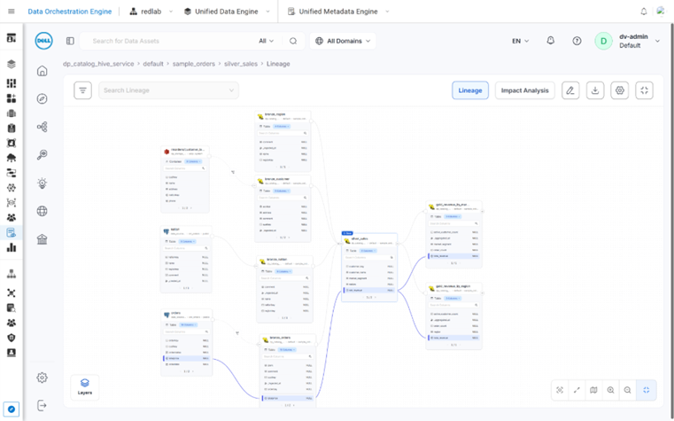
Task: Click the download lineage icon
Action: [x=595, y=90]
